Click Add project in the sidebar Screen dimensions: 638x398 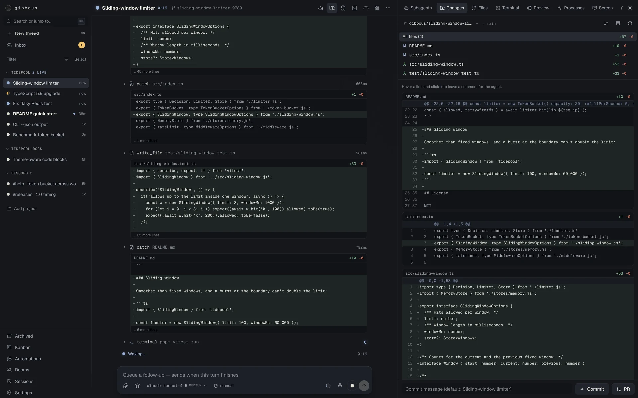click(22, 208)
